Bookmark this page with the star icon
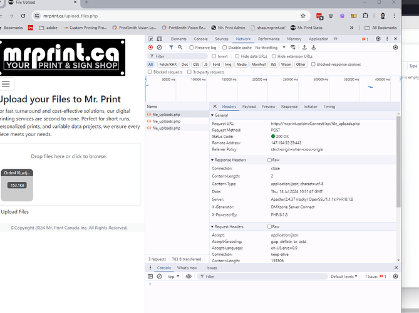The height and width of the screenshot is (313, 419). (x=303, y=16)
